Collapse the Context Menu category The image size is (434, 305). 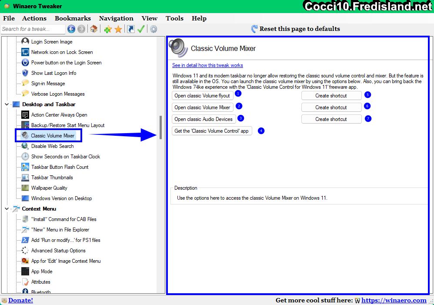pos(7,209)
